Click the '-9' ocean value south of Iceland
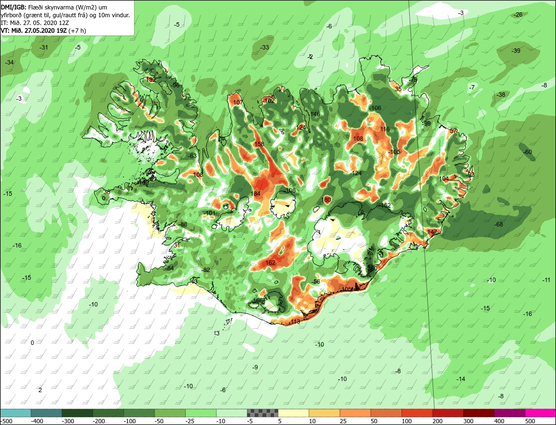 pyautogui.click(x=255, y=367)
